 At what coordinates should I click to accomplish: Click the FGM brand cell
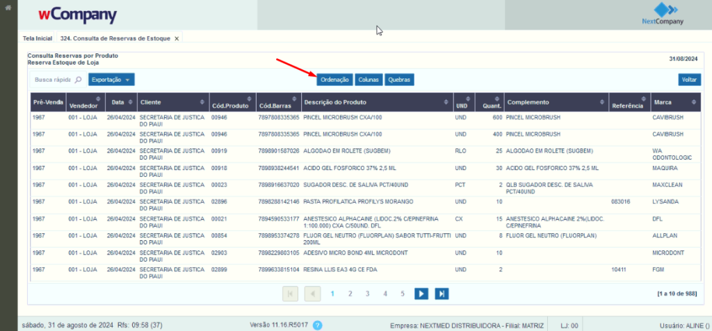point(658,269)
